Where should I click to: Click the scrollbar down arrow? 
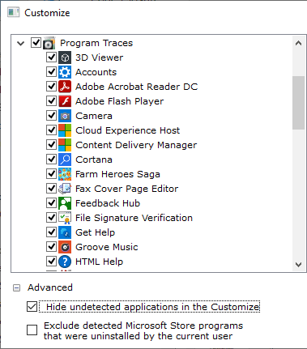(298, 265)
